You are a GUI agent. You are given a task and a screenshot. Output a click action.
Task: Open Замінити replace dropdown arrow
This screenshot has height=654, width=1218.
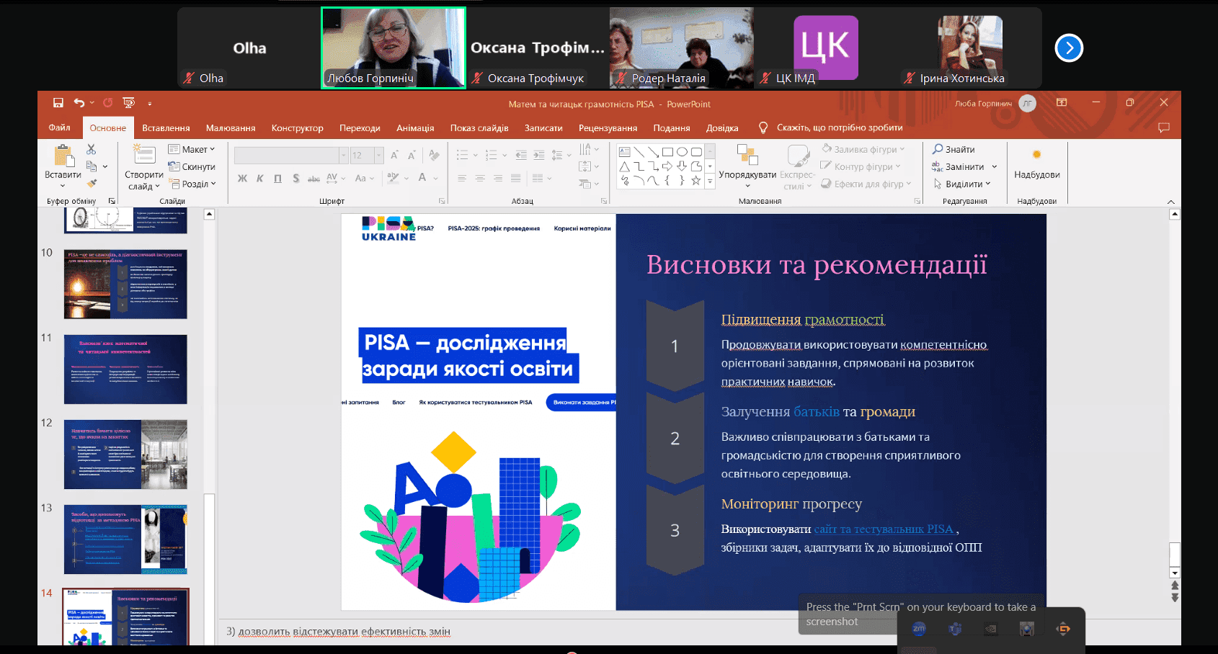[x=995, y=166]
